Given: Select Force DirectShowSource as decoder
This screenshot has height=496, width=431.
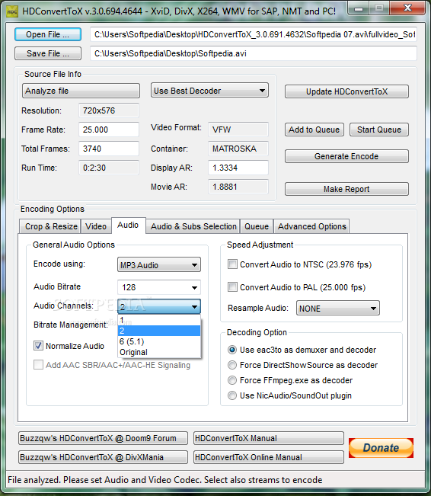Looking at the screenshot, I should click(x=232, y=365).
